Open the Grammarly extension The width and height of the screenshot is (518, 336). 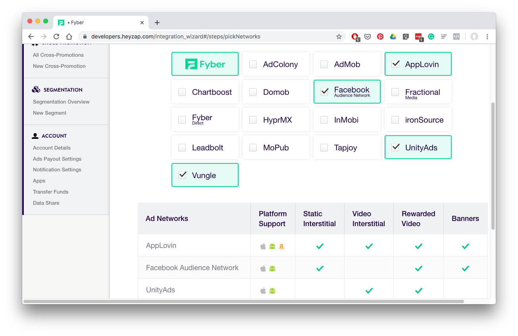pos(431,36)
